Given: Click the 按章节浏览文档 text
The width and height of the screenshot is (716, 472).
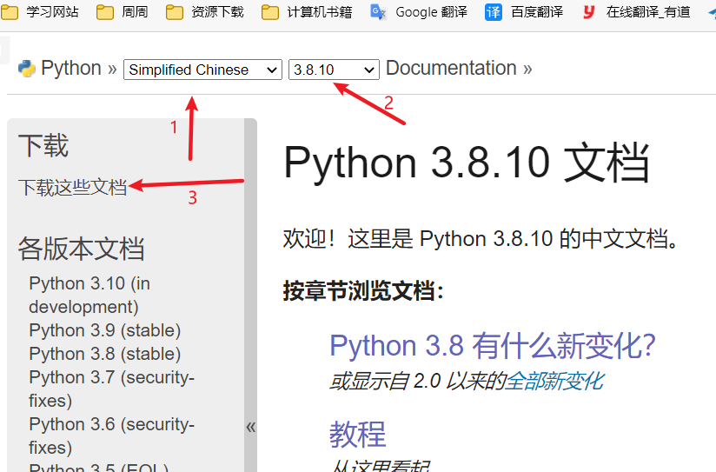Looking at the screenshot, I should [x=364, y=291].
